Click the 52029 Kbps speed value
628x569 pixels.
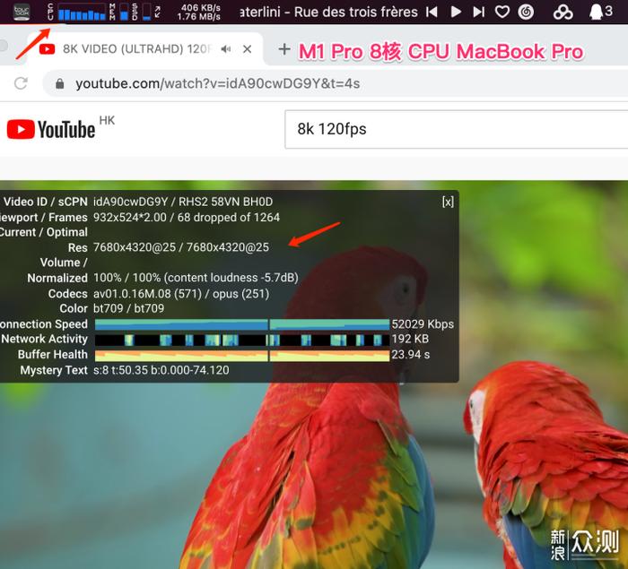423,324
